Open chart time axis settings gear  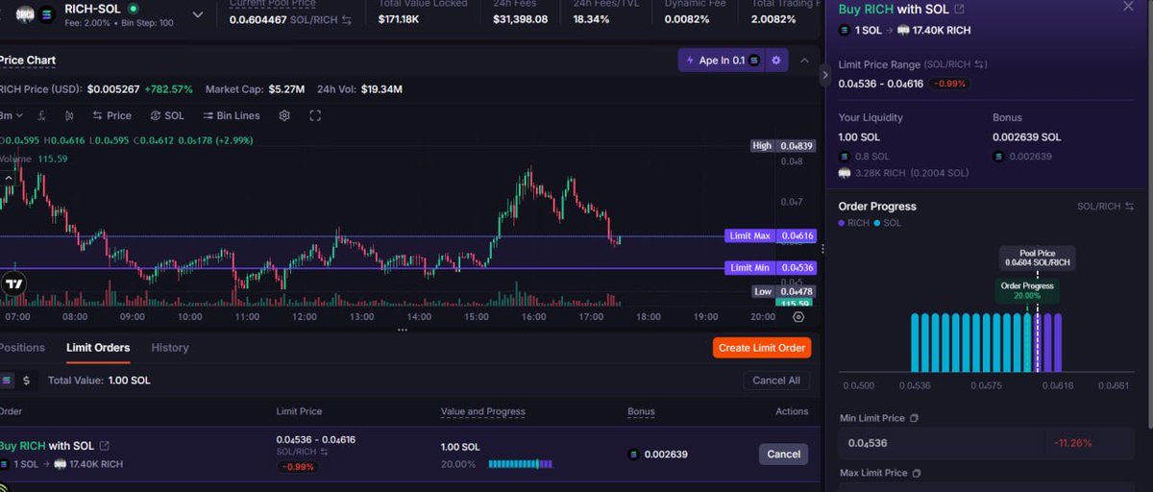pyautogui.click(x=798, y=316)
